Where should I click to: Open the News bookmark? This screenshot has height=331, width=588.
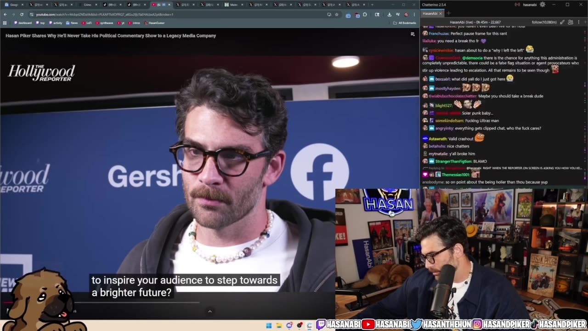click(x=72, y=23)
